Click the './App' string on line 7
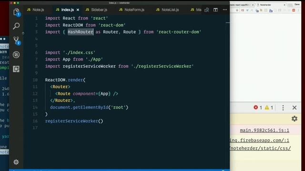This screenshot has height=171, width=305. coord(94,59)
